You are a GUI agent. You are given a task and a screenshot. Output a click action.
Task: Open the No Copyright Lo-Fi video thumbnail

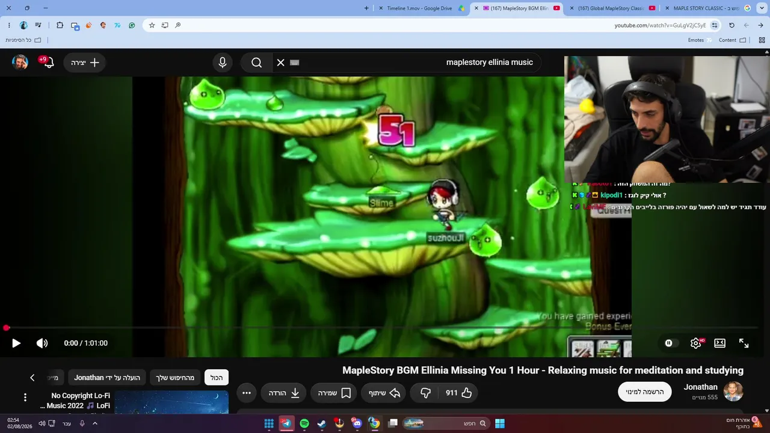[171, 402]
